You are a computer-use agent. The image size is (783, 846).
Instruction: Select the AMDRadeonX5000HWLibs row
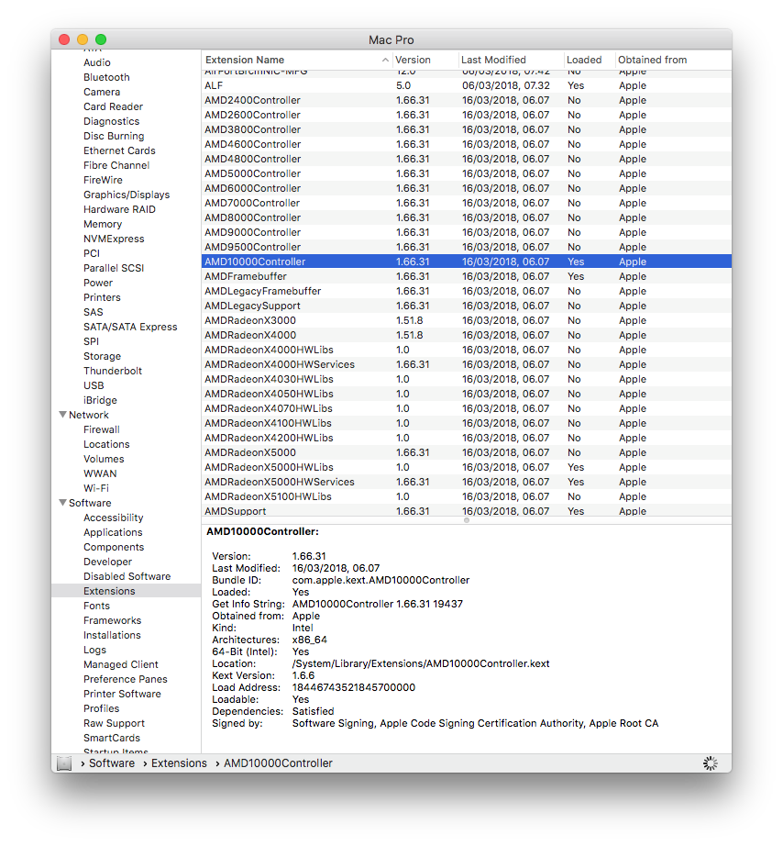coord(467,467)
